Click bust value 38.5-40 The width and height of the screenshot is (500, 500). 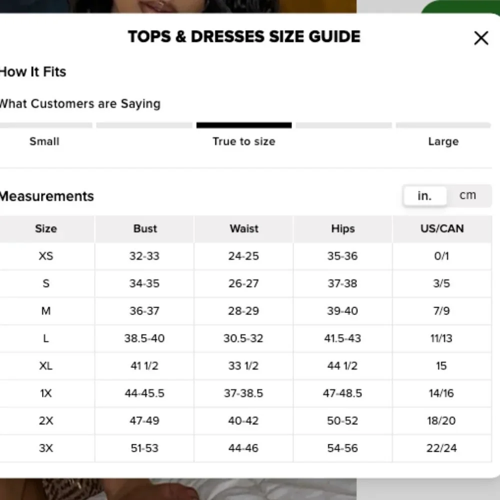pos(144,338)
